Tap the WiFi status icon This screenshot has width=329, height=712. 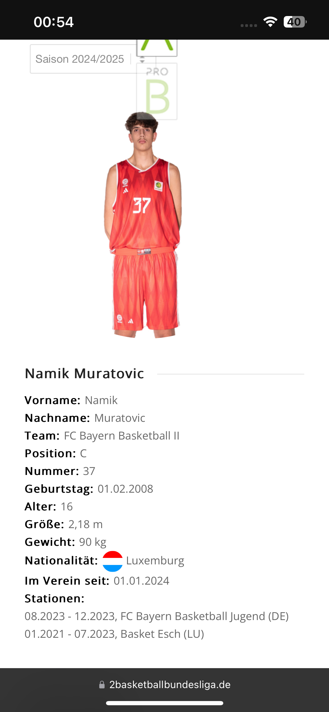(x=270, y=22)
